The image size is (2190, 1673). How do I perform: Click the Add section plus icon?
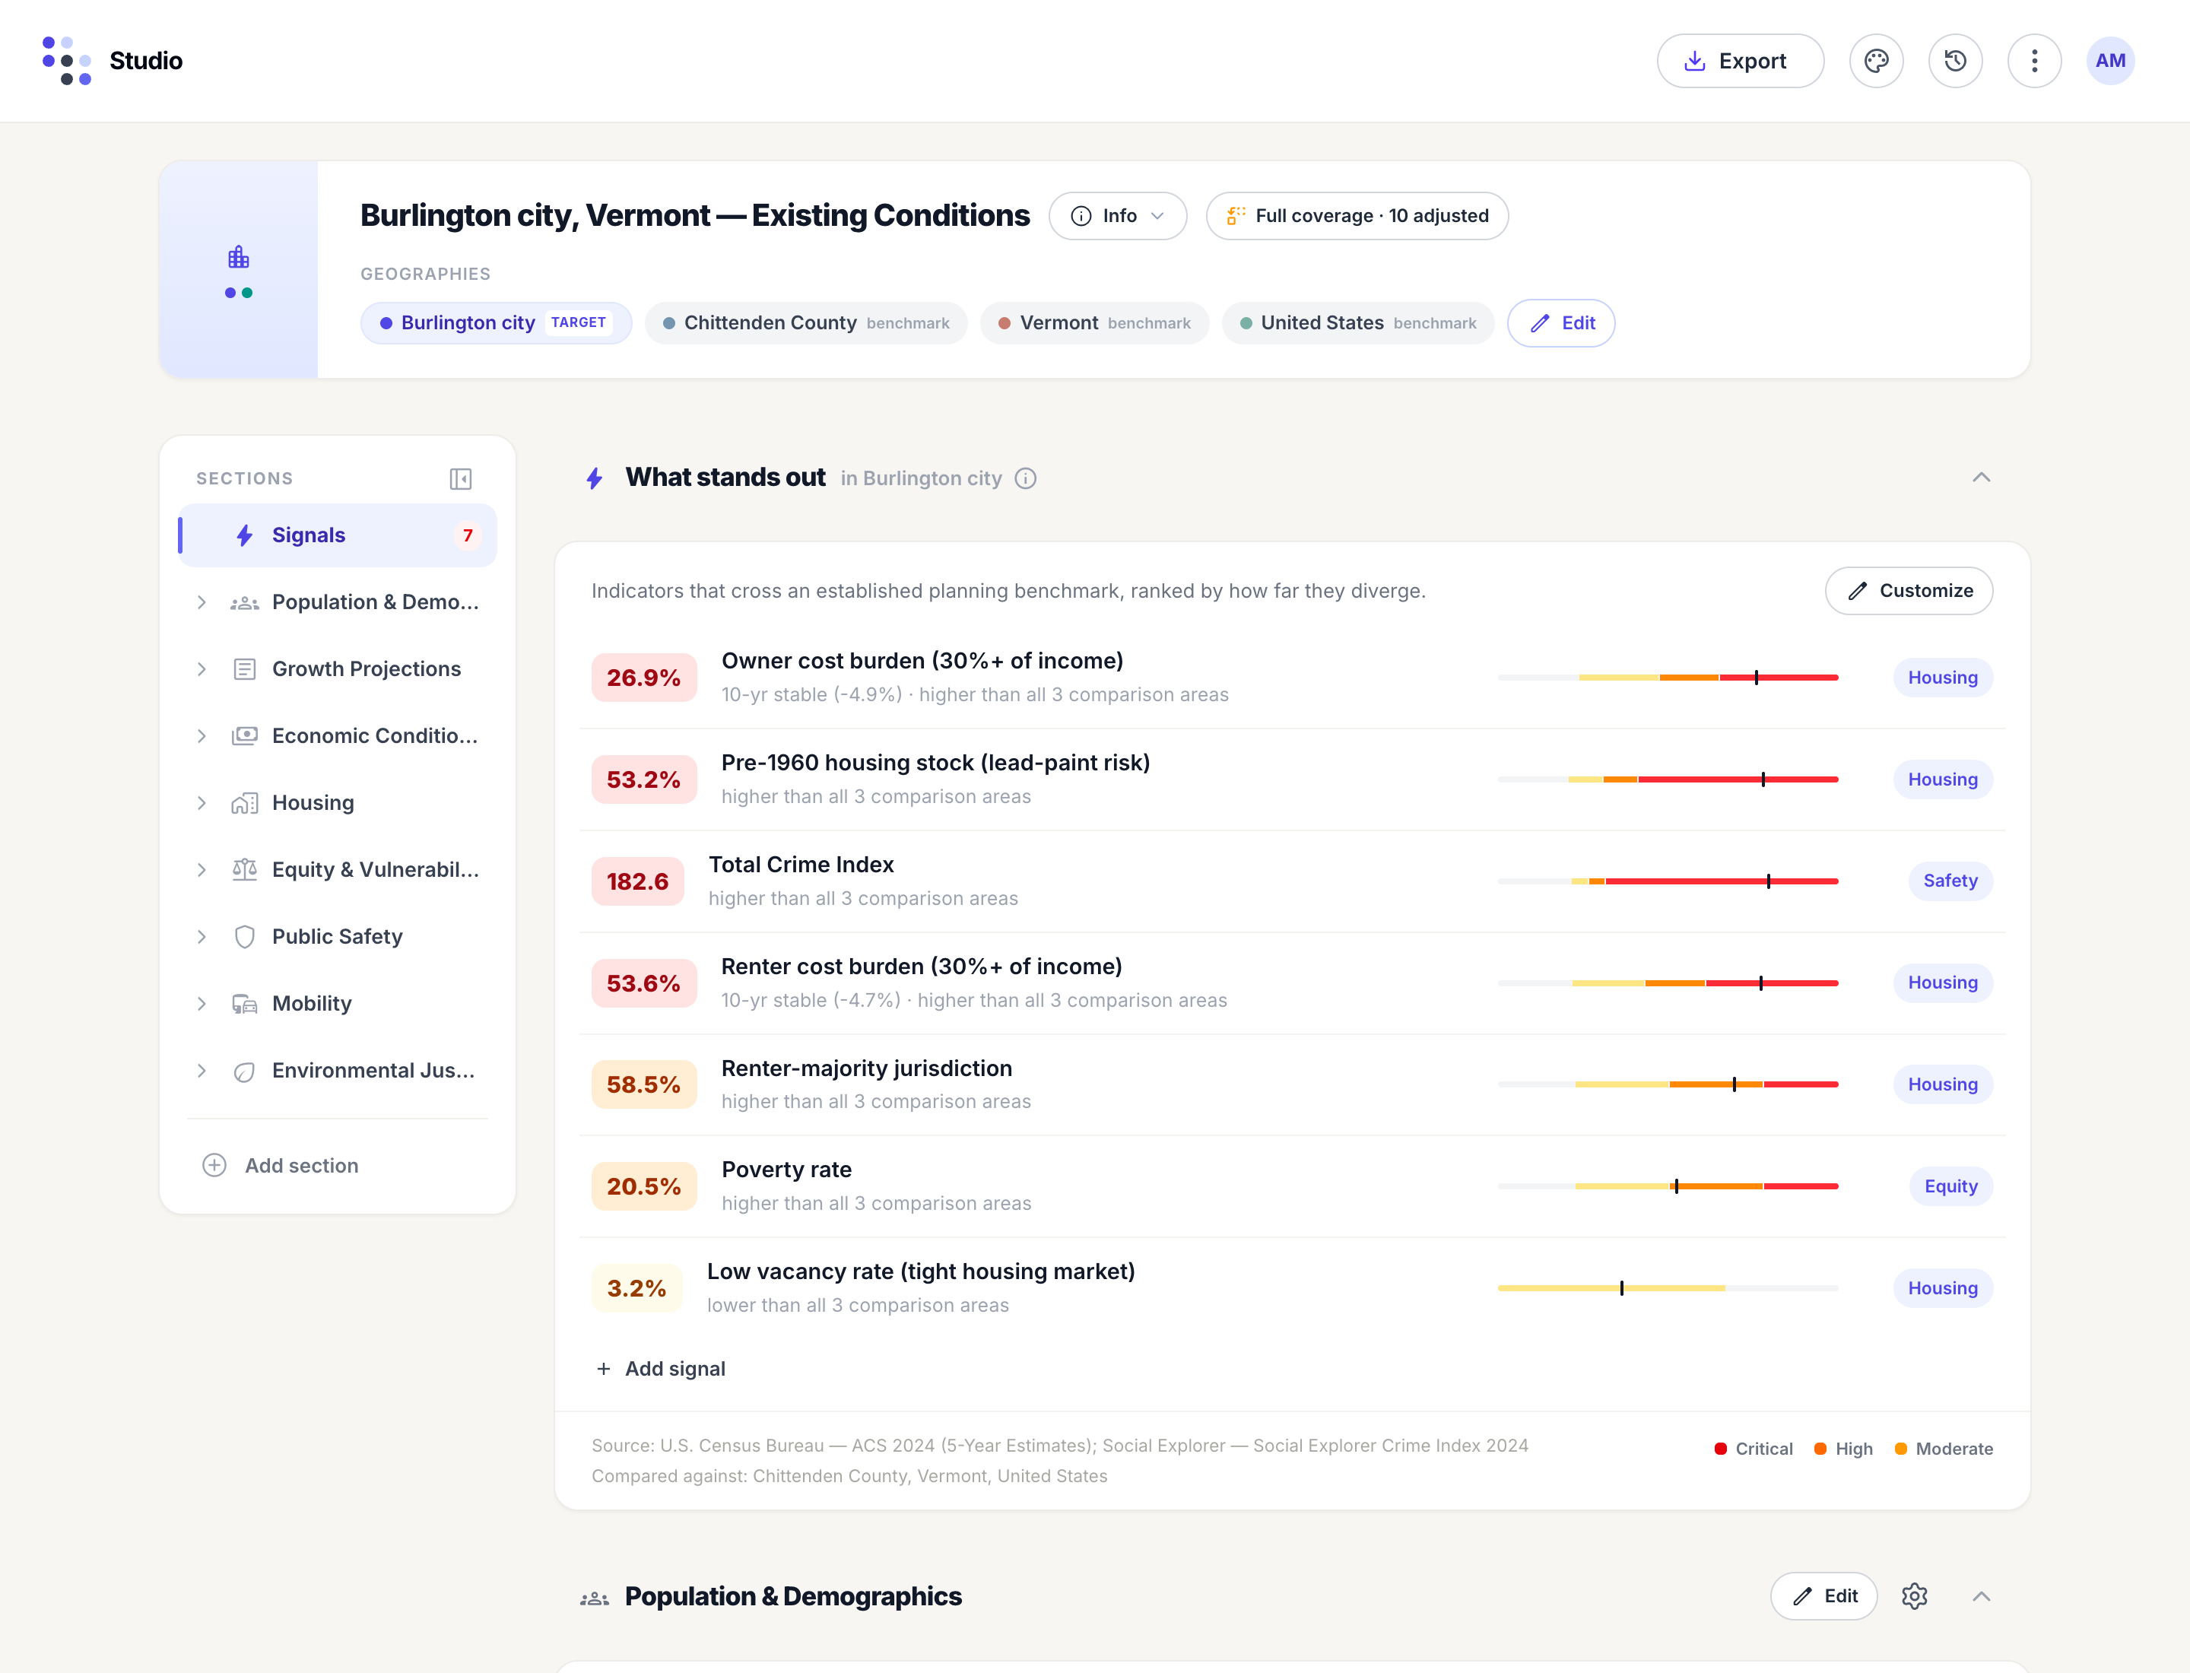coord(214,1165)
